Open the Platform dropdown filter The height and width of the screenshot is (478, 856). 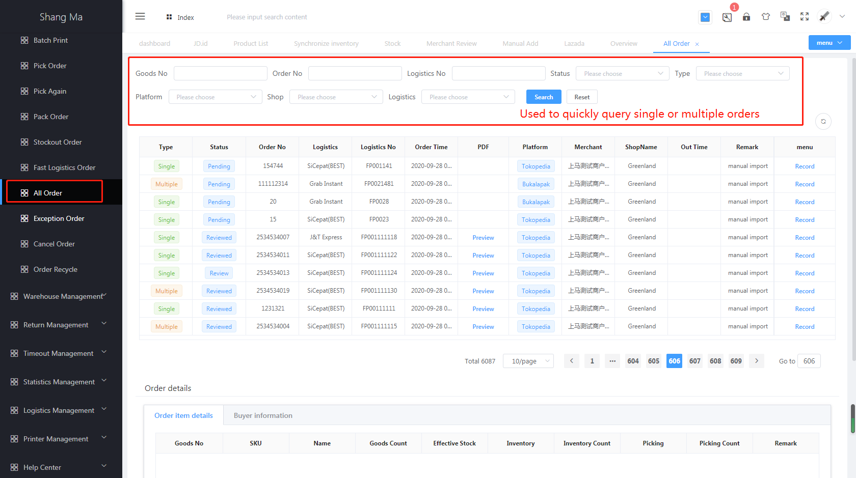[215, 97]
